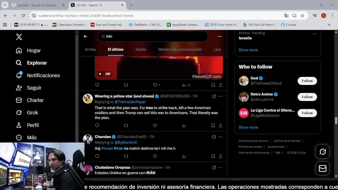The height and width of the screenshot is (190, 338).
Task: Open more menu on Ciudadano Oropeza post
Action: (x=220, y=168)
